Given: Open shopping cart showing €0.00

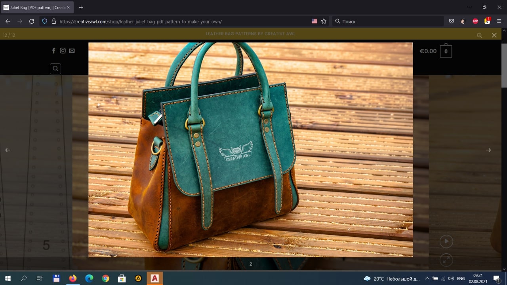Looking at the screenshot, I should tap(435, 51).
